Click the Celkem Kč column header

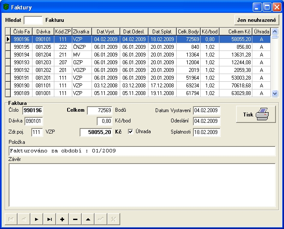[x=236, y=32]
